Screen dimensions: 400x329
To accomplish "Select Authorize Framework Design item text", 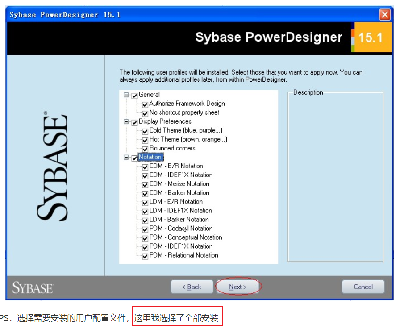I will pos(187,104).
